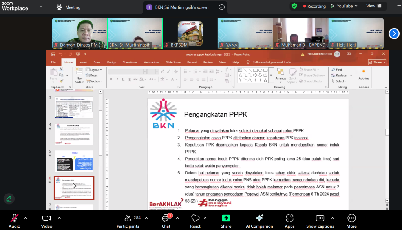This screenshot has width=402, height=230.
Task: Expand the Audio options arrow
Action: click(x=26, y=218)
